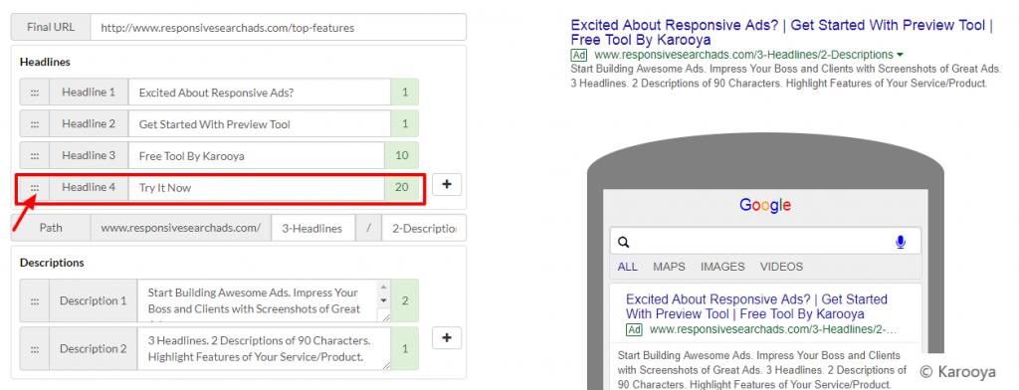This screenshot has width=1019, height=390.
Task: Add another description with the plus button
Action: tap(447, 338)
